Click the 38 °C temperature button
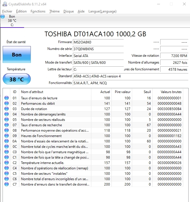The image size is (190, 202). click(x=17, y=79)
